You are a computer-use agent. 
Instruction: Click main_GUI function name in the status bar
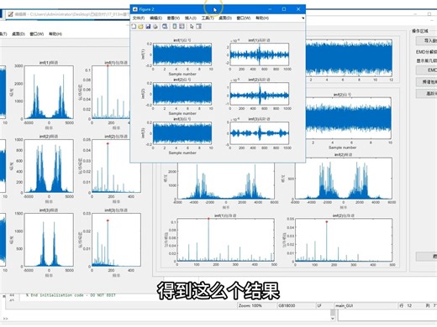345,305
